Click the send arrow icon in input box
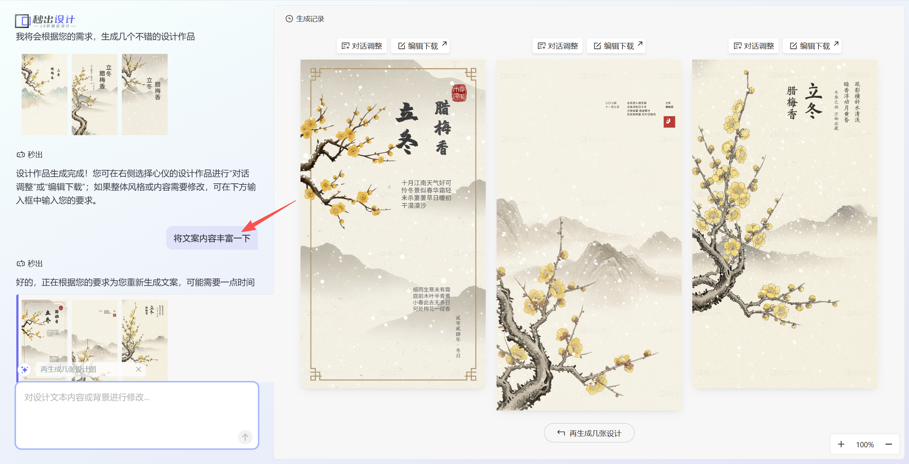 pyautogui.click(x=245, y=437)
